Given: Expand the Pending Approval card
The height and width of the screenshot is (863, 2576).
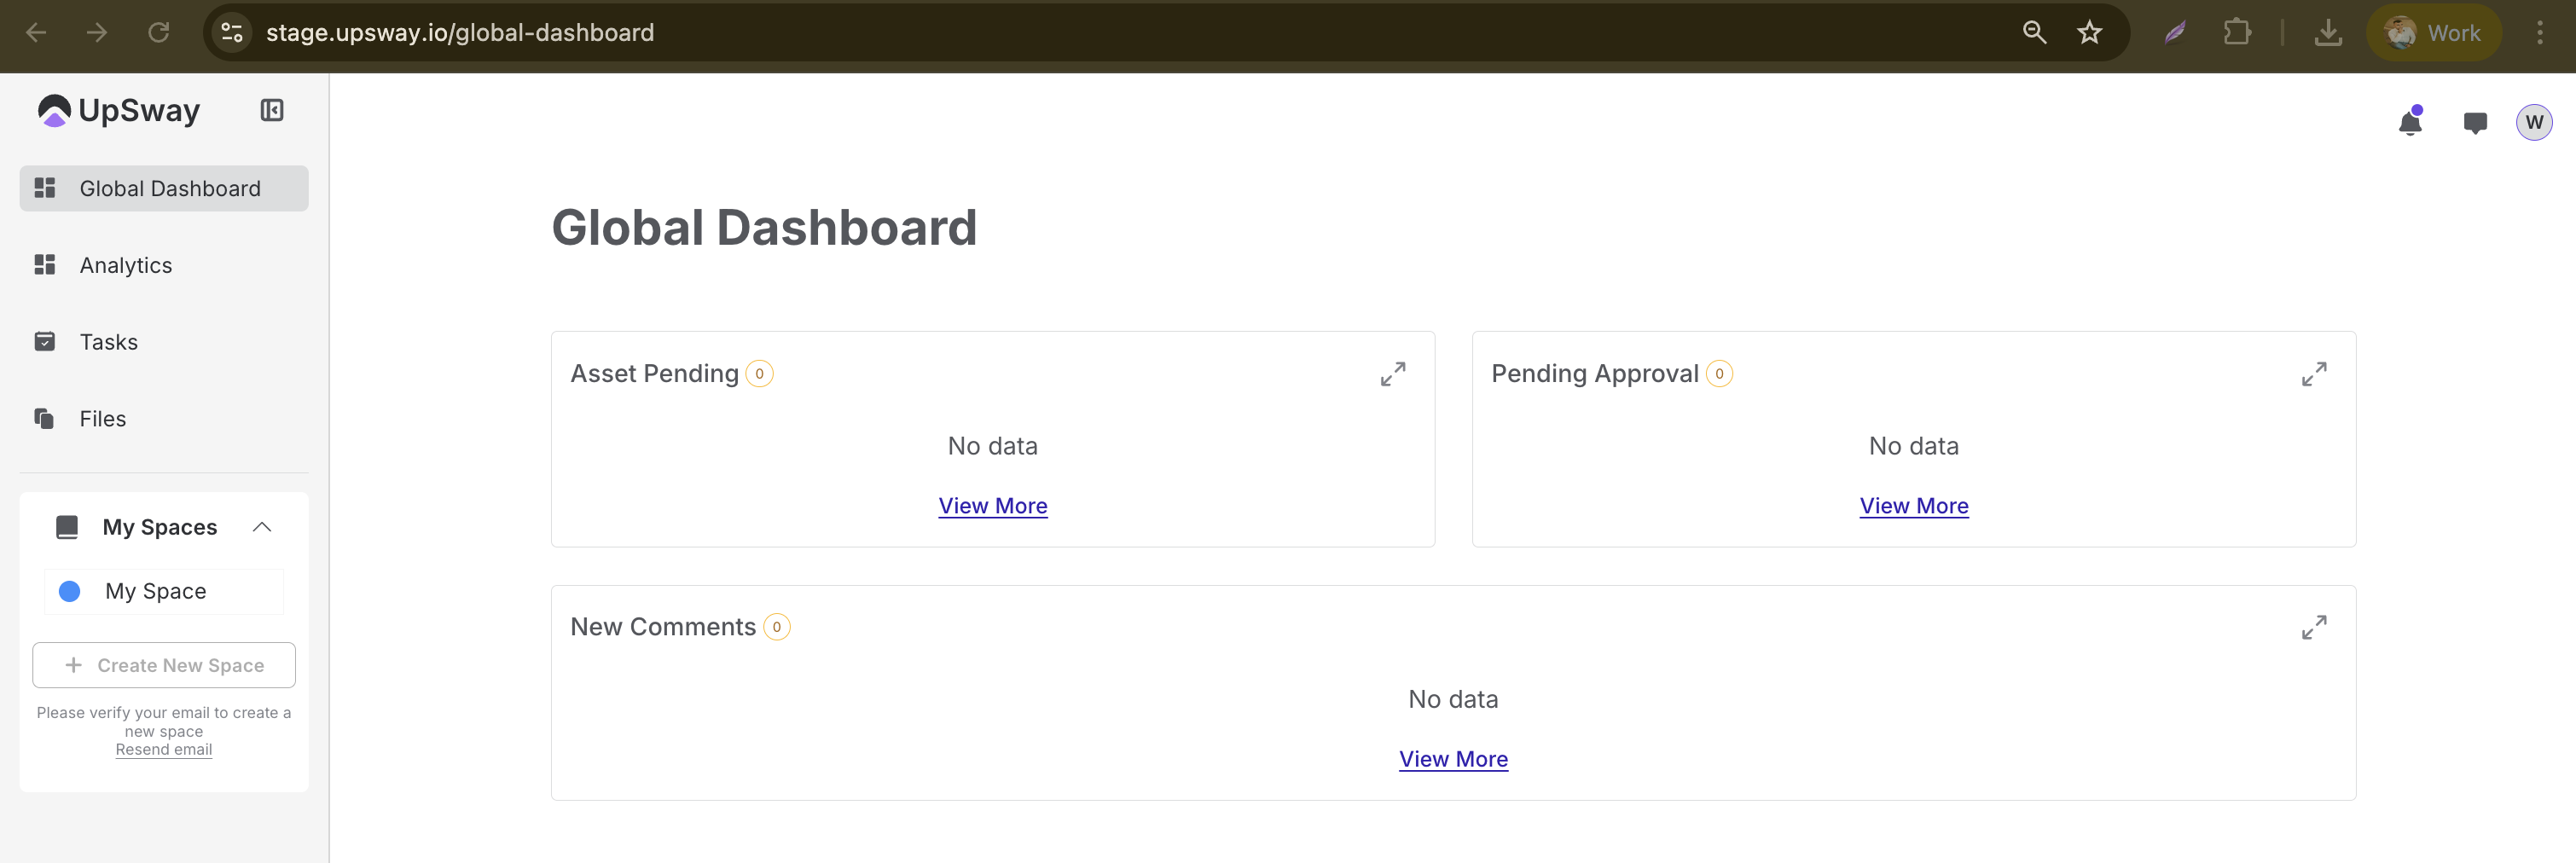Looking at the screenshot, I should pos(2314,374).
